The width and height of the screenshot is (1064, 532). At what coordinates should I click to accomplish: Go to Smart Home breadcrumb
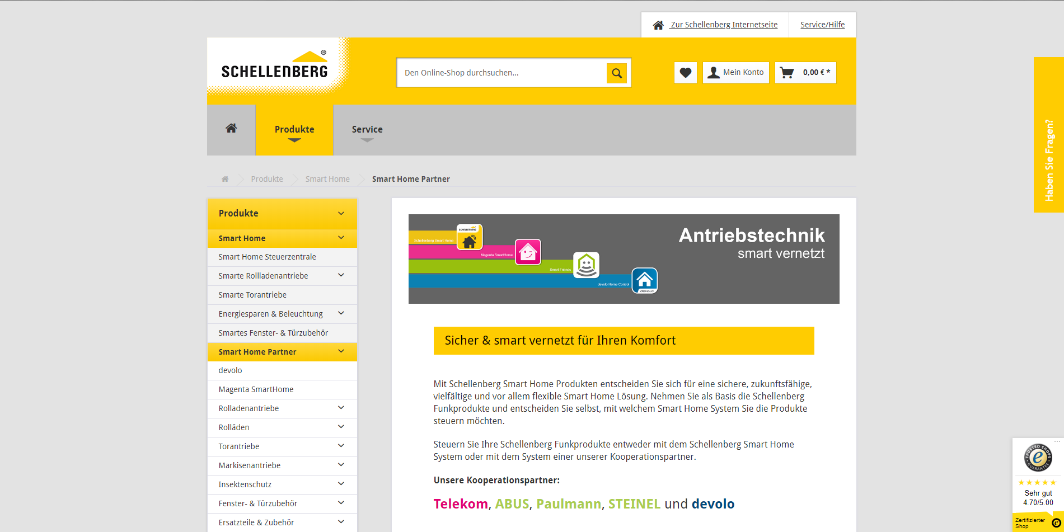pos(327,179)
